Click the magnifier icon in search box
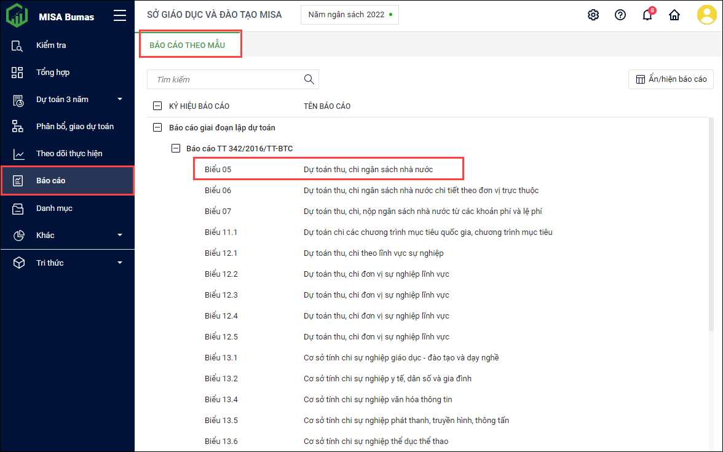The height and width of the screenshot is (452, 723). click(x=309, y=79)
